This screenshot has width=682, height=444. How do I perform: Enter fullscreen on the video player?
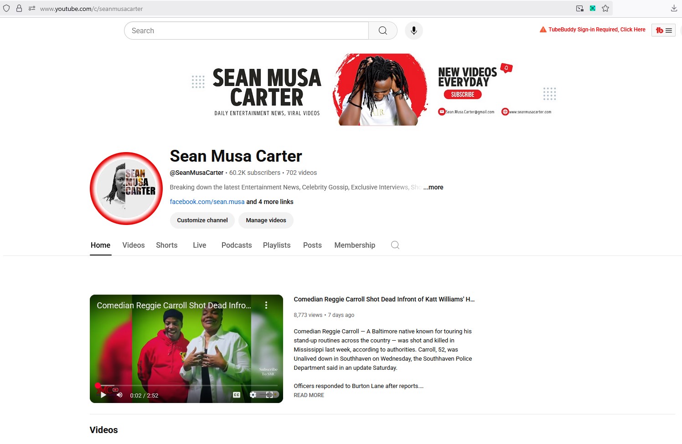269,395
